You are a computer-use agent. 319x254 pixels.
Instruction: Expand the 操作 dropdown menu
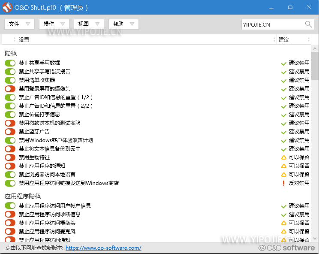[x=54, y=24]
